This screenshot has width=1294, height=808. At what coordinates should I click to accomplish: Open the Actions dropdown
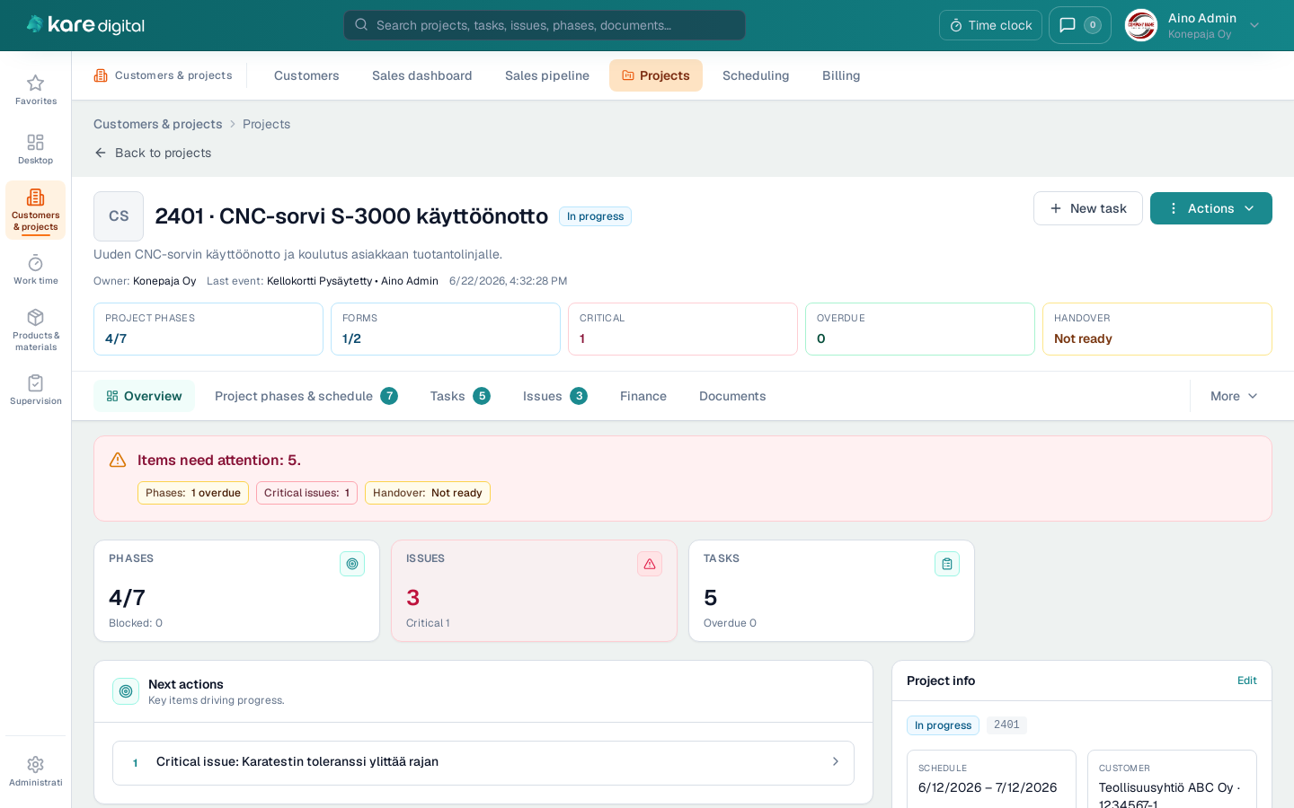pyautogui.click(x=1211, y=208)
